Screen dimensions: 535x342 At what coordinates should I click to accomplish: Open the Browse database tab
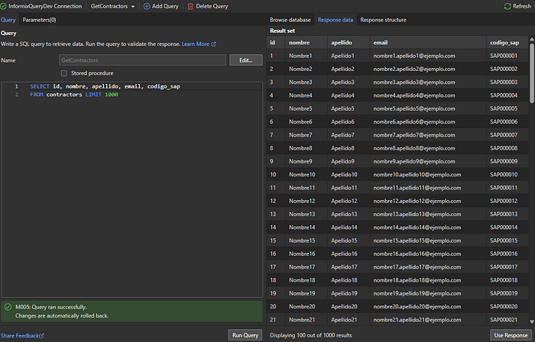coord(290,20)
